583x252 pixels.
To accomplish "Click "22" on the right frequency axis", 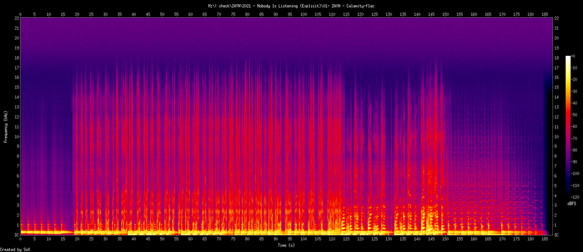I will (x=557, y=18).
